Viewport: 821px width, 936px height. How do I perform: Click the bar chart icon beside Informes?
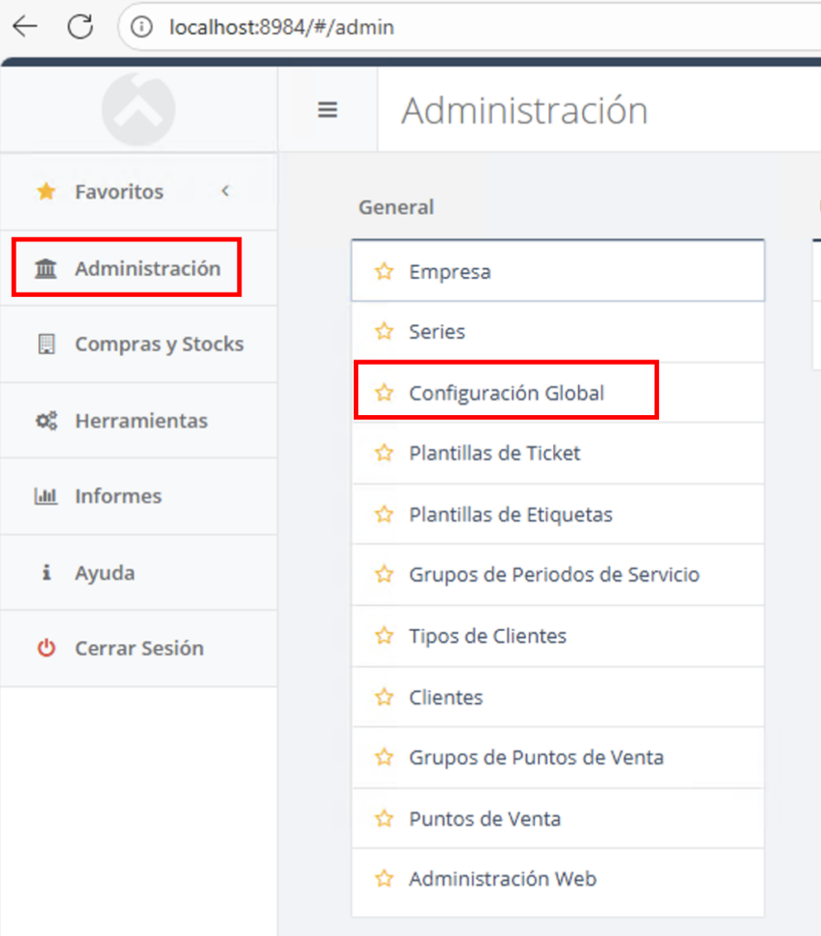pos(46,496)
